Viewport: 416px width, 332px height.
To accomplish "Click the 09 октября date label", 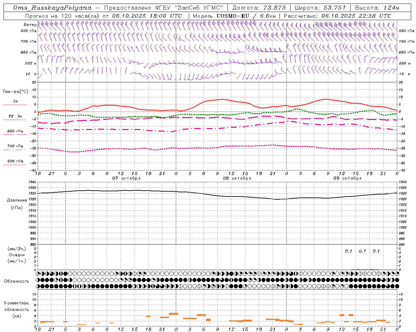I will [x=347, y=178].
